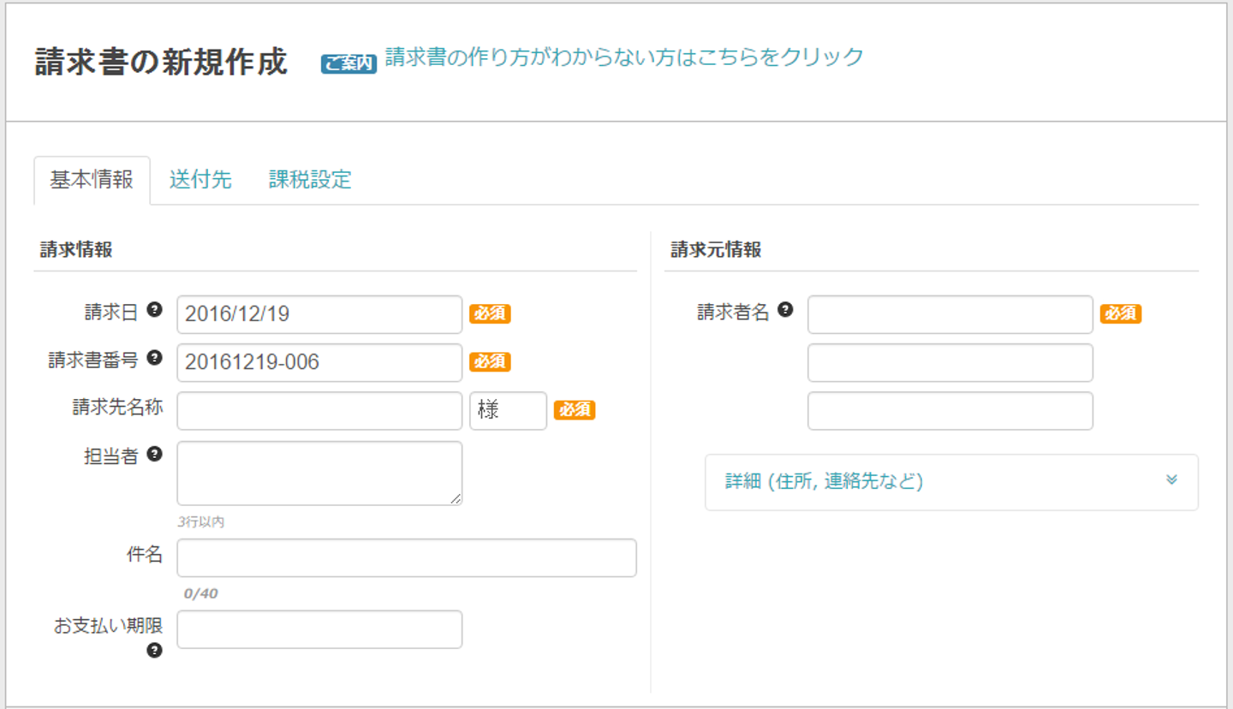Image resolution: width=1233 pixels, height=709 pixels.
Task: Click the first 請求者名 input field
Action: (x=950, y=314)
